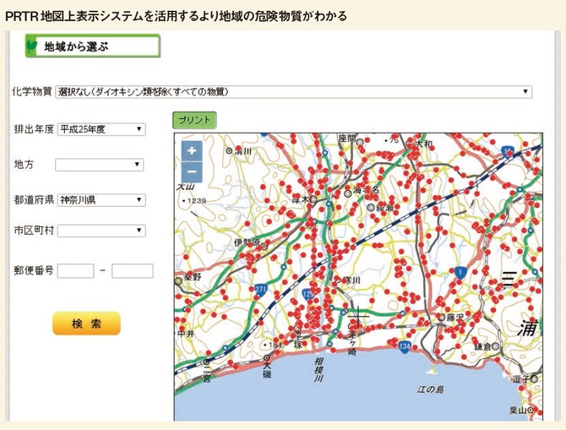Click the green leaf icon in header
The image size is (566, 430).
click(x=32, y=46)
